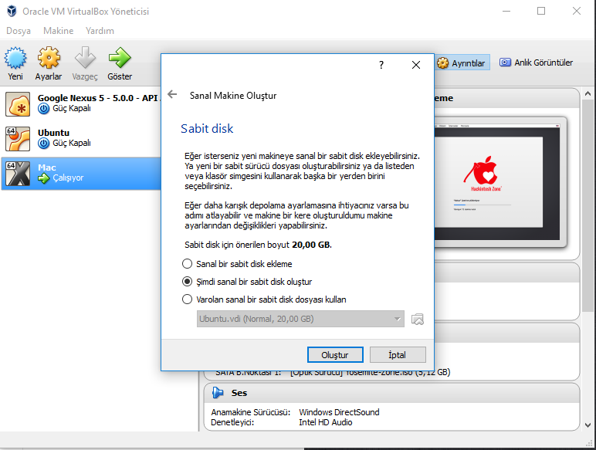This screenshot has width=596, height=450.
Task: Click the 'Ses' section header
Action: tap(391, 393)
